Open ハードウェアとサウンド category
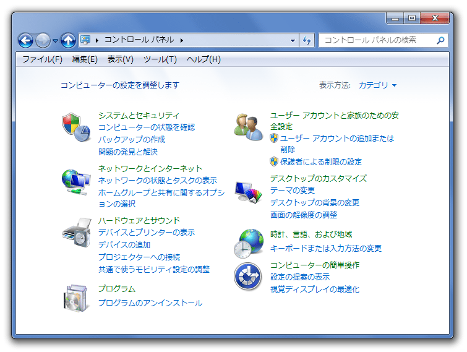Image resolution: width=467 pixels, height=352 pixels. [139, 221]
